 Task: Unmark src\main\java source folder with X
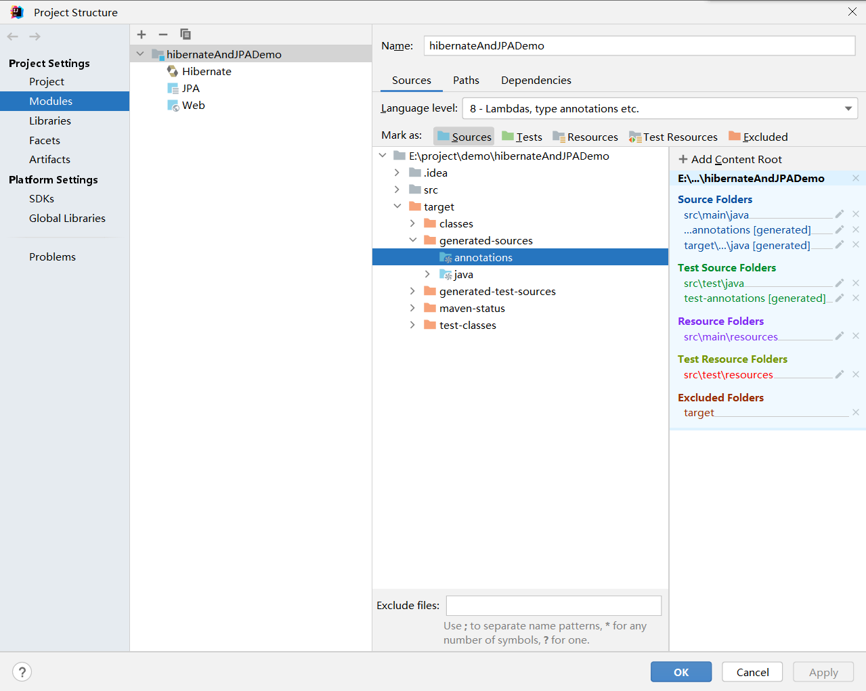tap(856, 215)
